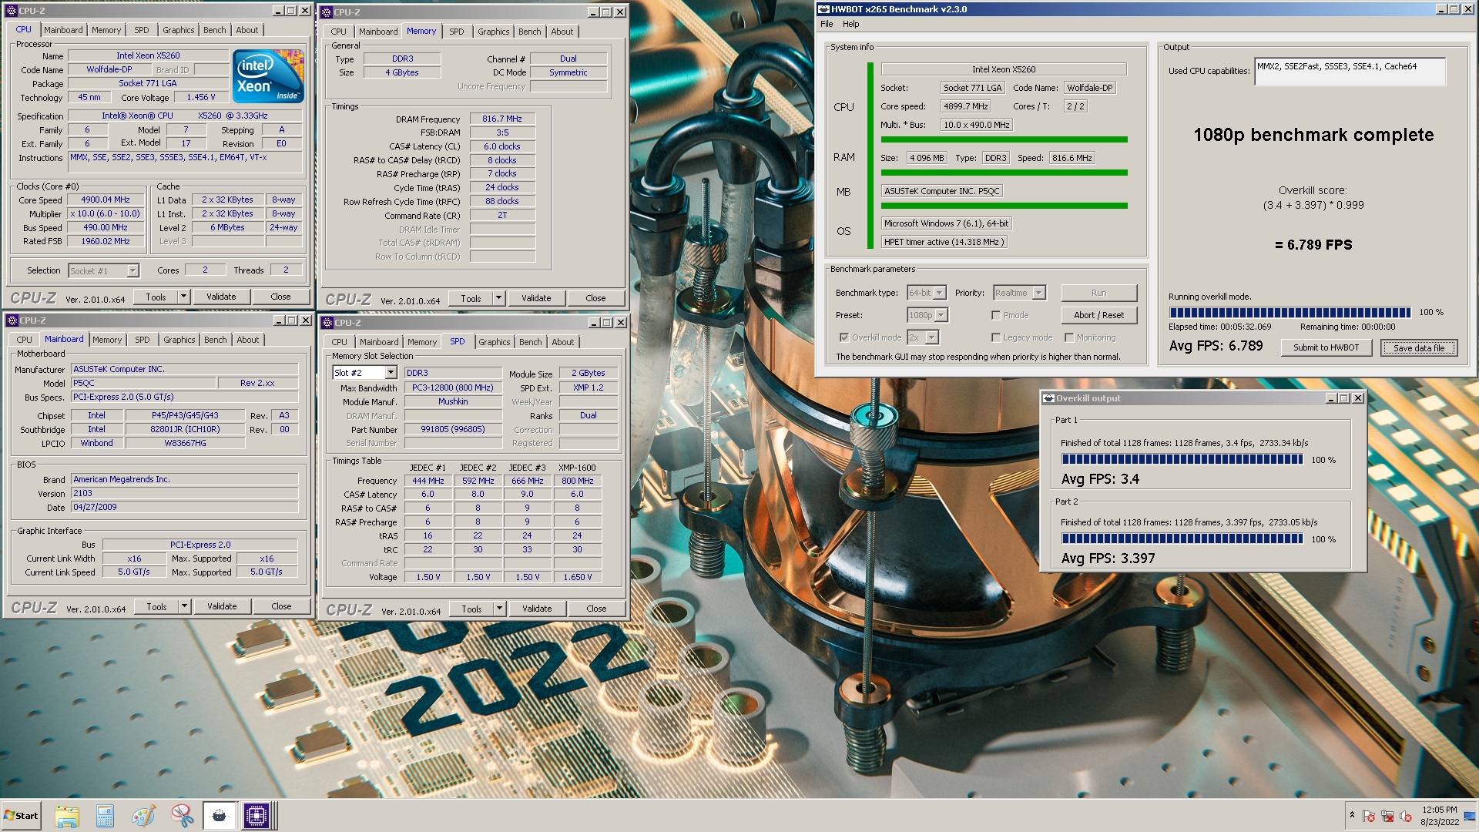
Task: Switch to Memory tab in the CPU-Z Mainboard window
Action: click(x=107, y=340)
